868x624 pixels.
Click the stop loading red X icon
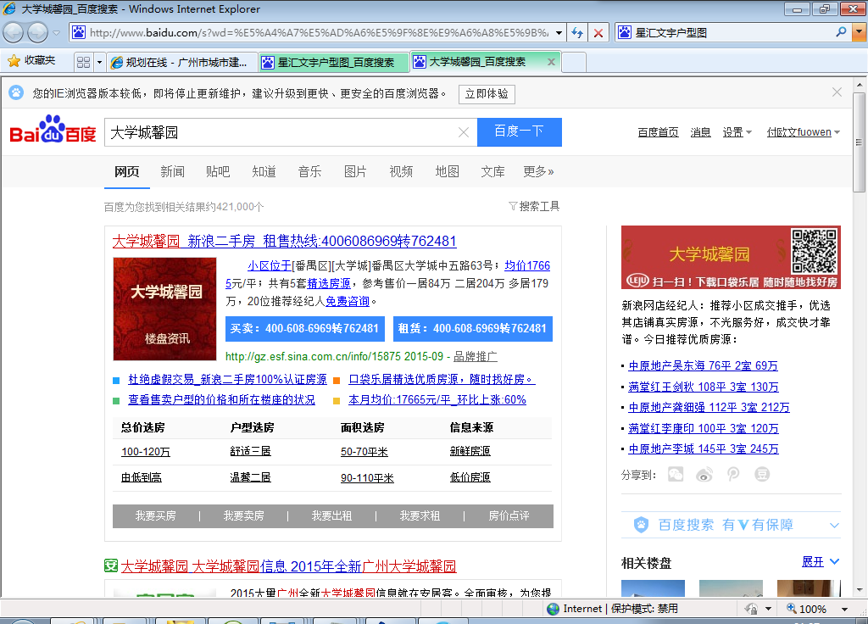[598, 33]
